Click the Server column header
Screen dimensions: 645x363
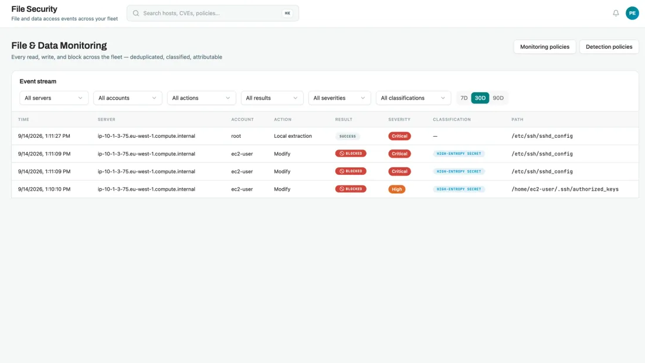click(107, 120)
